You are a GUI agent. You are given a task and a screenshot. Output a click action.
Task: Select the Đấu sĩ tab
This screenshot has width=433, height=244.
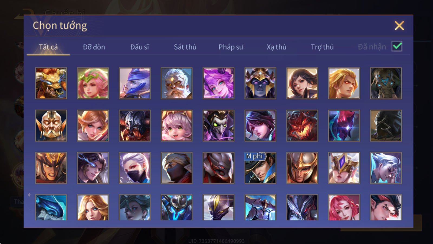pyautogui.click(x=140, y=47)
